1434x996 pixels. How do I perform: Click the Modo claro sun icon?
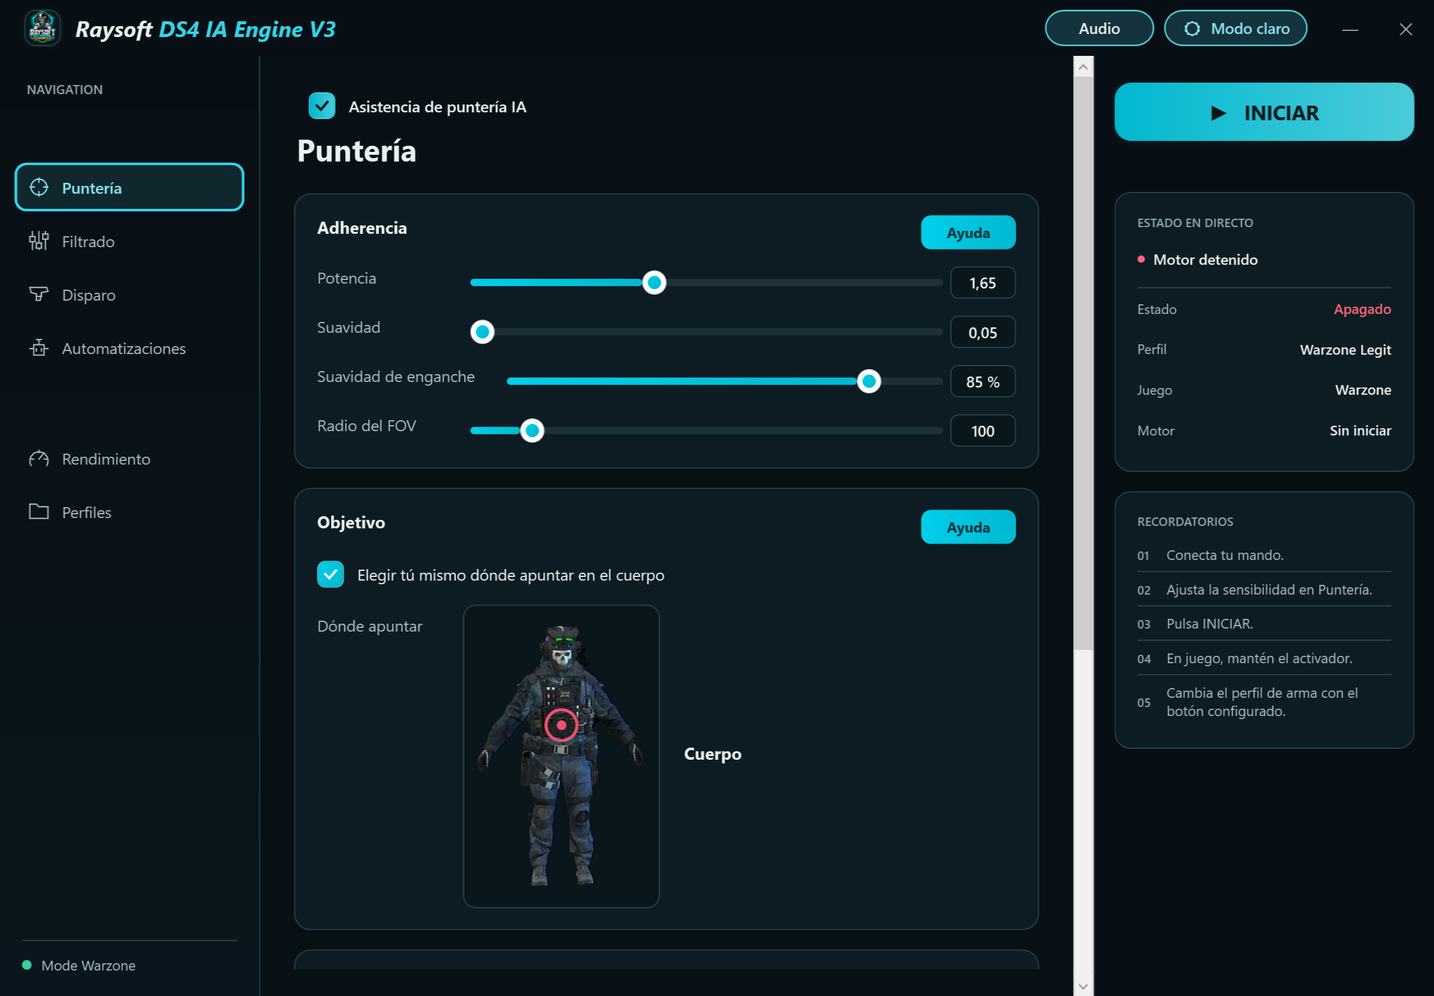tap(1192, 29)
